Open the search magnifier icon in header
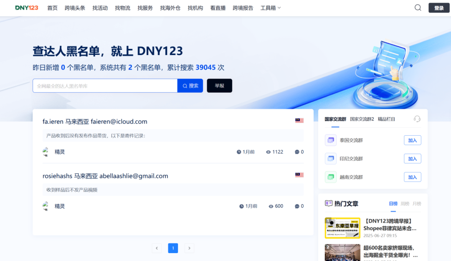 (418, 8)
